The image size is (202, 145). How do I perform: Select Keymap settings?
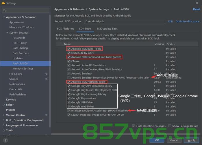11,99
